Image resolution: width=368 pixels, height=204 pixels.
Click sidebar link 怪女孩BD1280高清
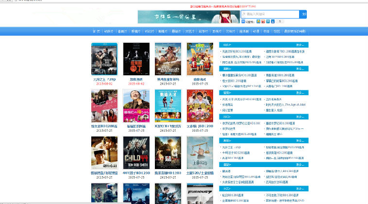coord(234,81)
